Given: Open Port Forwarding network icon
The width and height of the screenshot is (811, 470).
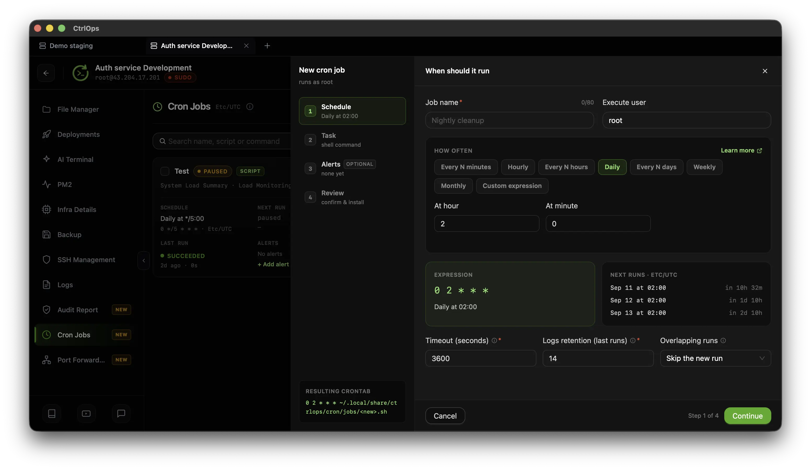Looking at the screenshot, I should [x=46, y=360].
